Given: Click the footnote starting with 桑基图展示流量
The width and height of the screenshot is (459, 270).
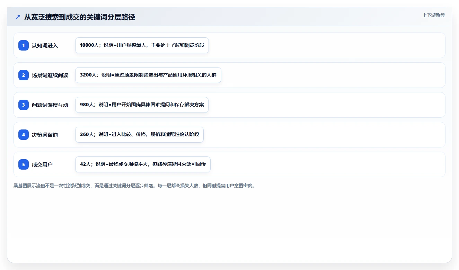Looking at the screenshot, I should coord(134,186).
